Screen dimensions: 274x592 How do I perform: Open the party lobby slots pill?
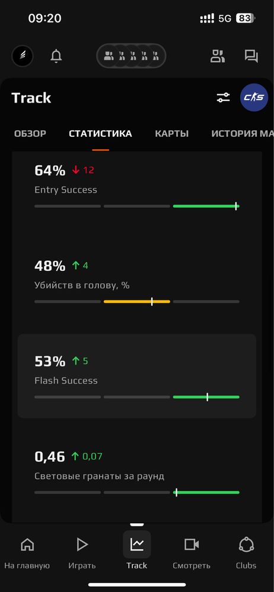pos(131,56)
